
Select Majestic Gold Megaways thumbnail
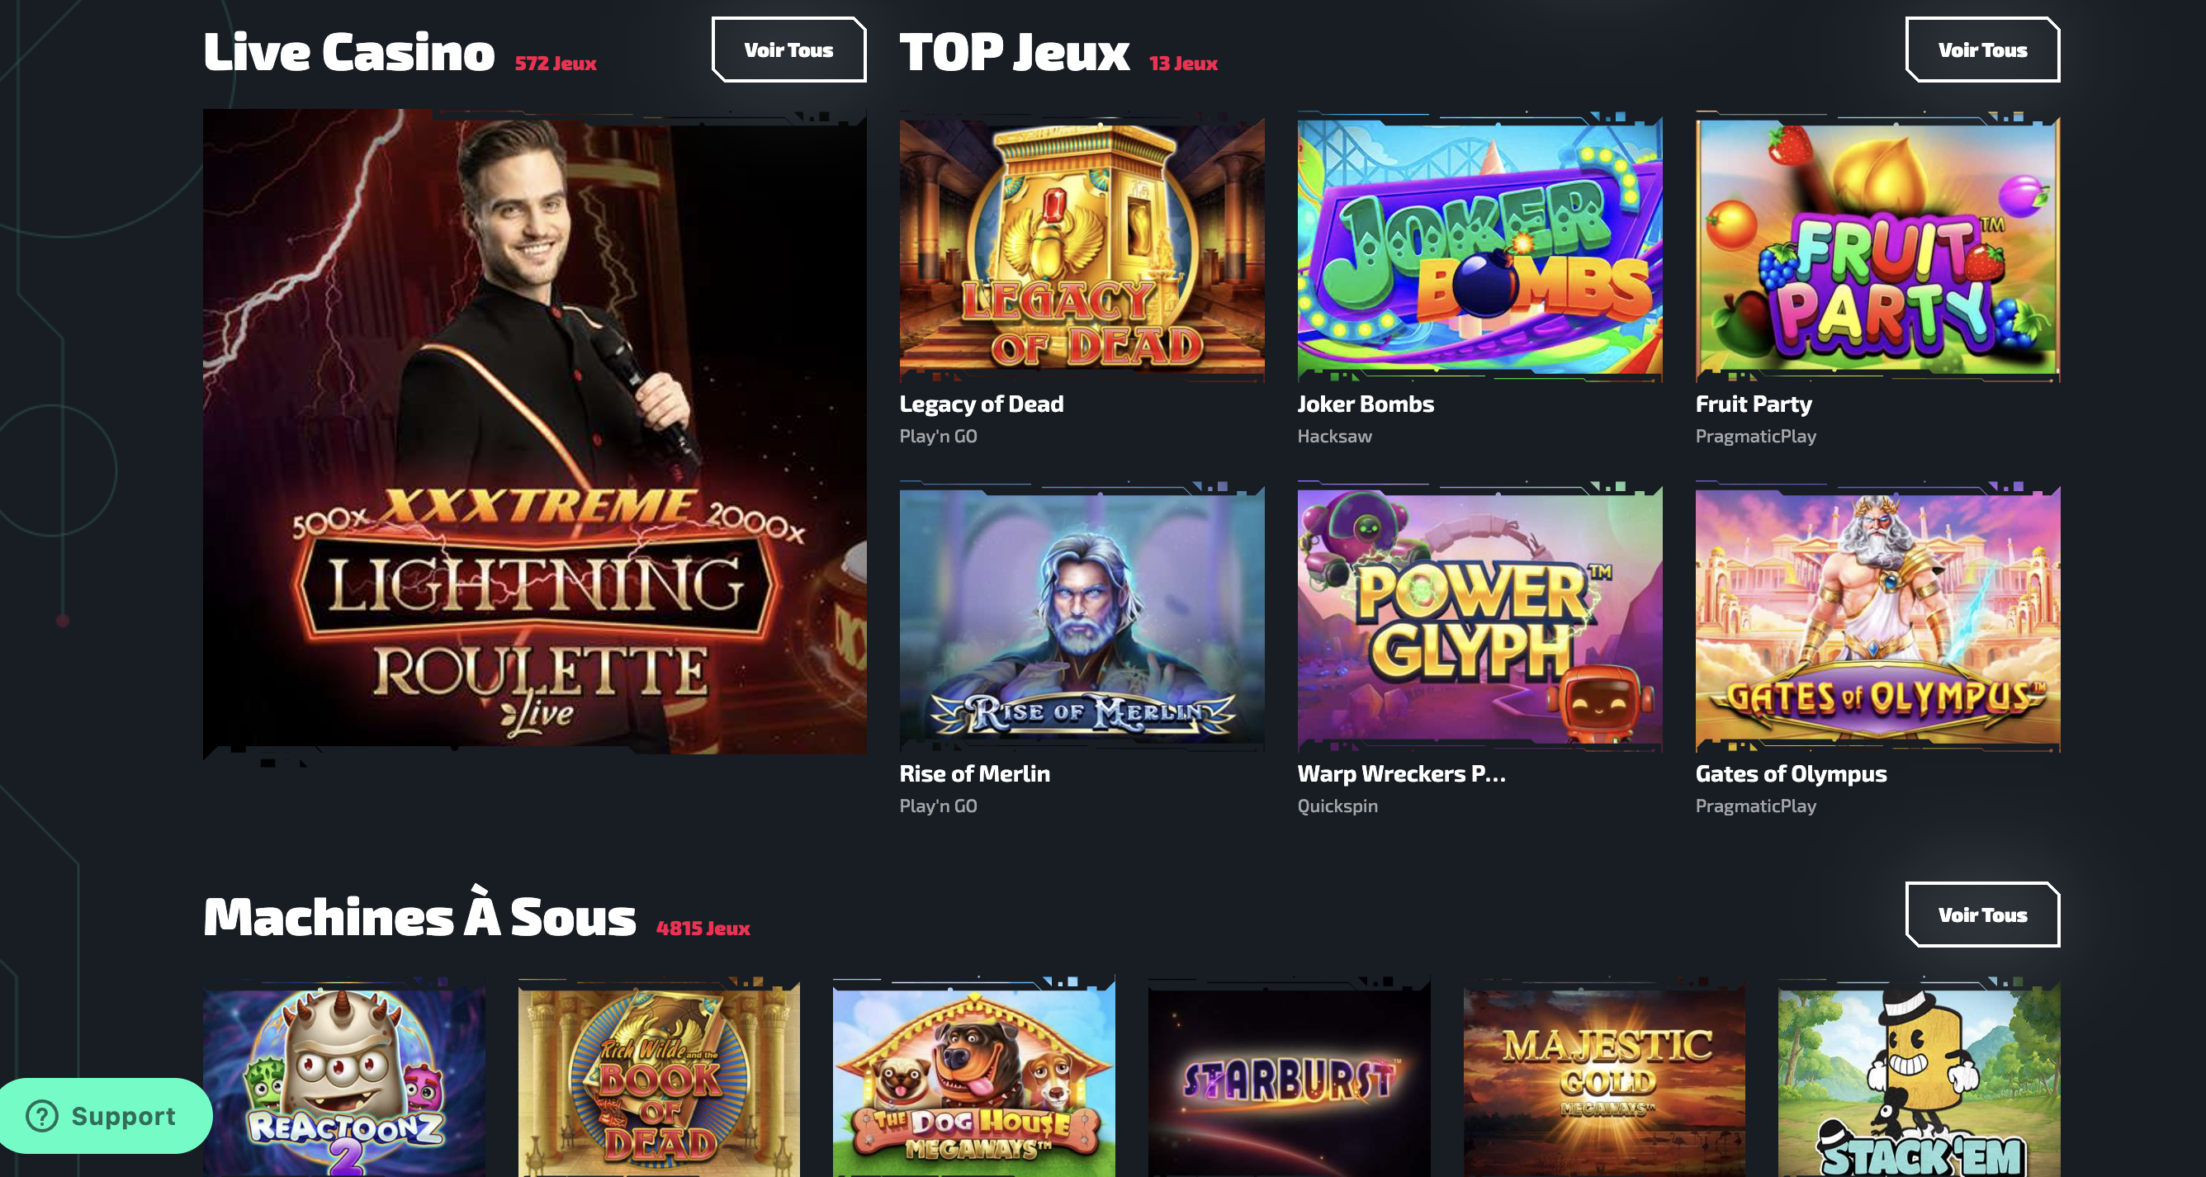tap(1604, 1079)
